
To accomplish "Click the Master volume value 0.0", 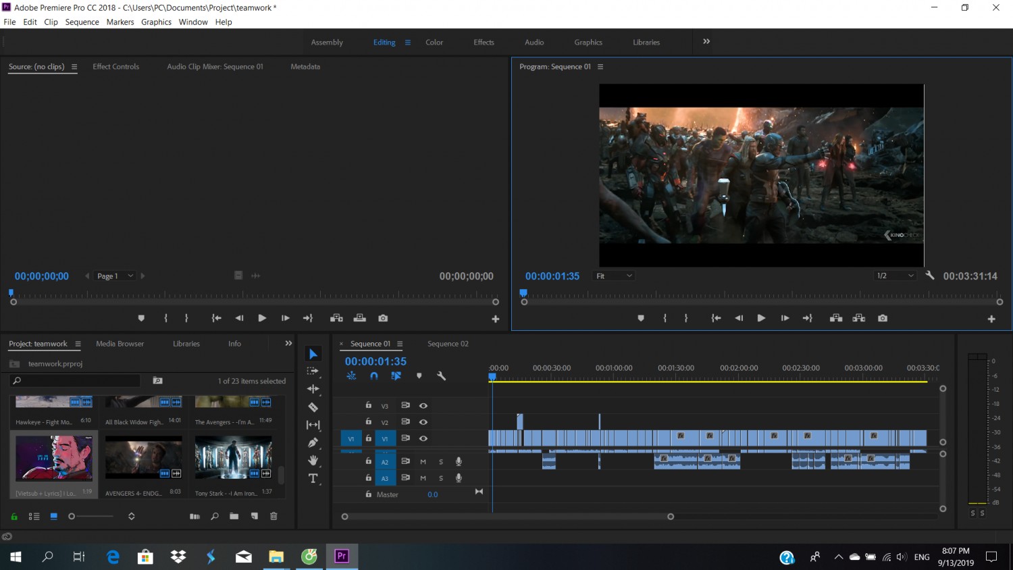I will point(432,494).
